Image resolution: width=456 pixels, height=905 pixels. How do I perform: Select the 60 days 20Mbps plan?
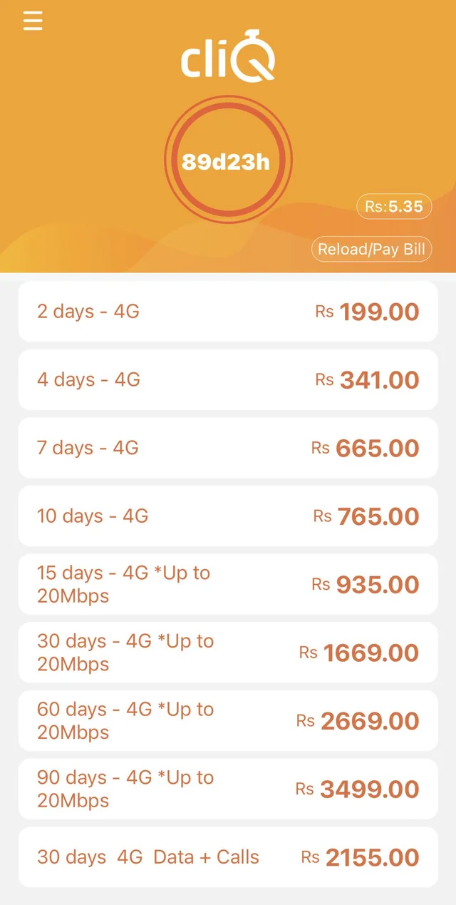[227, 720]
